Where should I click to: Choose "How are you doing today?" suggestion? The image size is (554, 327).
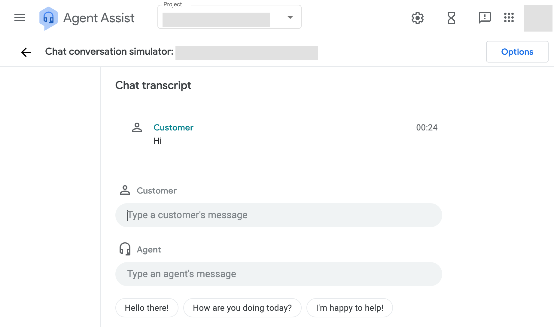coord(242,308)
